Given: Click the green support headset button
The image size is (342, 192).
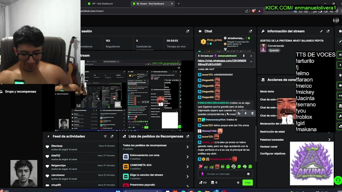Looking at the screenshot, I should (338, 180).
